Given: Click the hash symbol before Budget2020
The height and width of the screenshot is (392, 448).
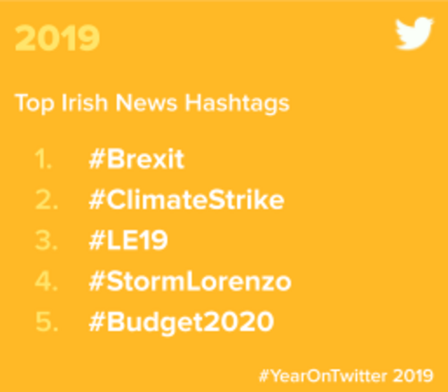Looking at the screenshot, I should tap(96, 322).
